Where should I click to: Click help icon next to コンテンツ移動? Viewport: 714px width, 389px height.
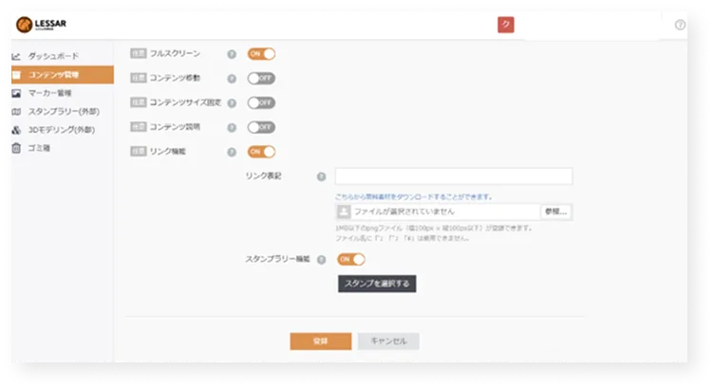pyautogui.click(x=232, y=79)
